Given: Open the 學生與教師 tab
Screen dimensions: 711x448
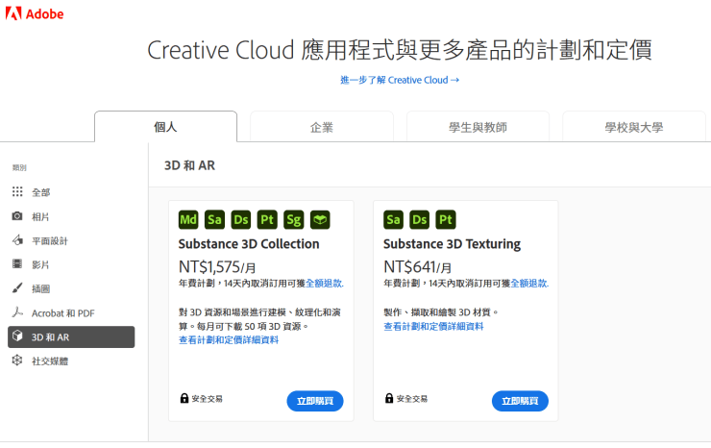Looking at the screenshot, I should click(478, 127).
